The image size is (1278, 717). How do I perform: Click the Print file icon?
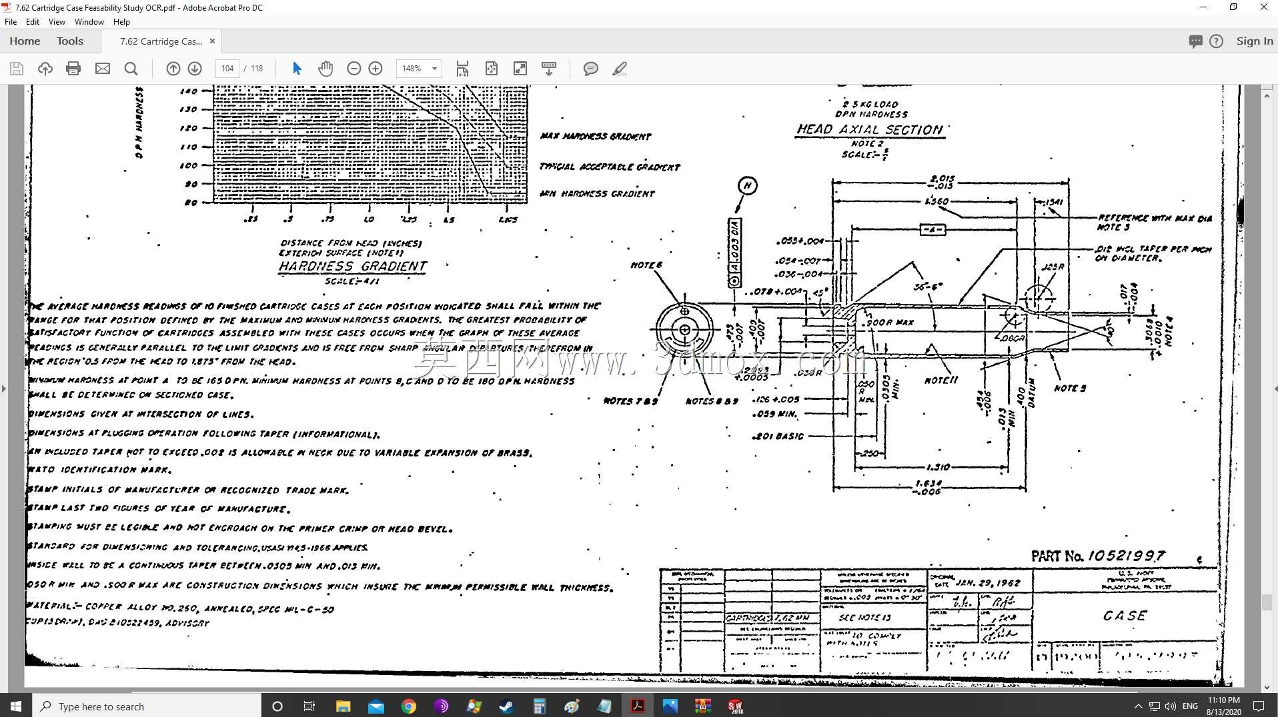pos(73,69)
